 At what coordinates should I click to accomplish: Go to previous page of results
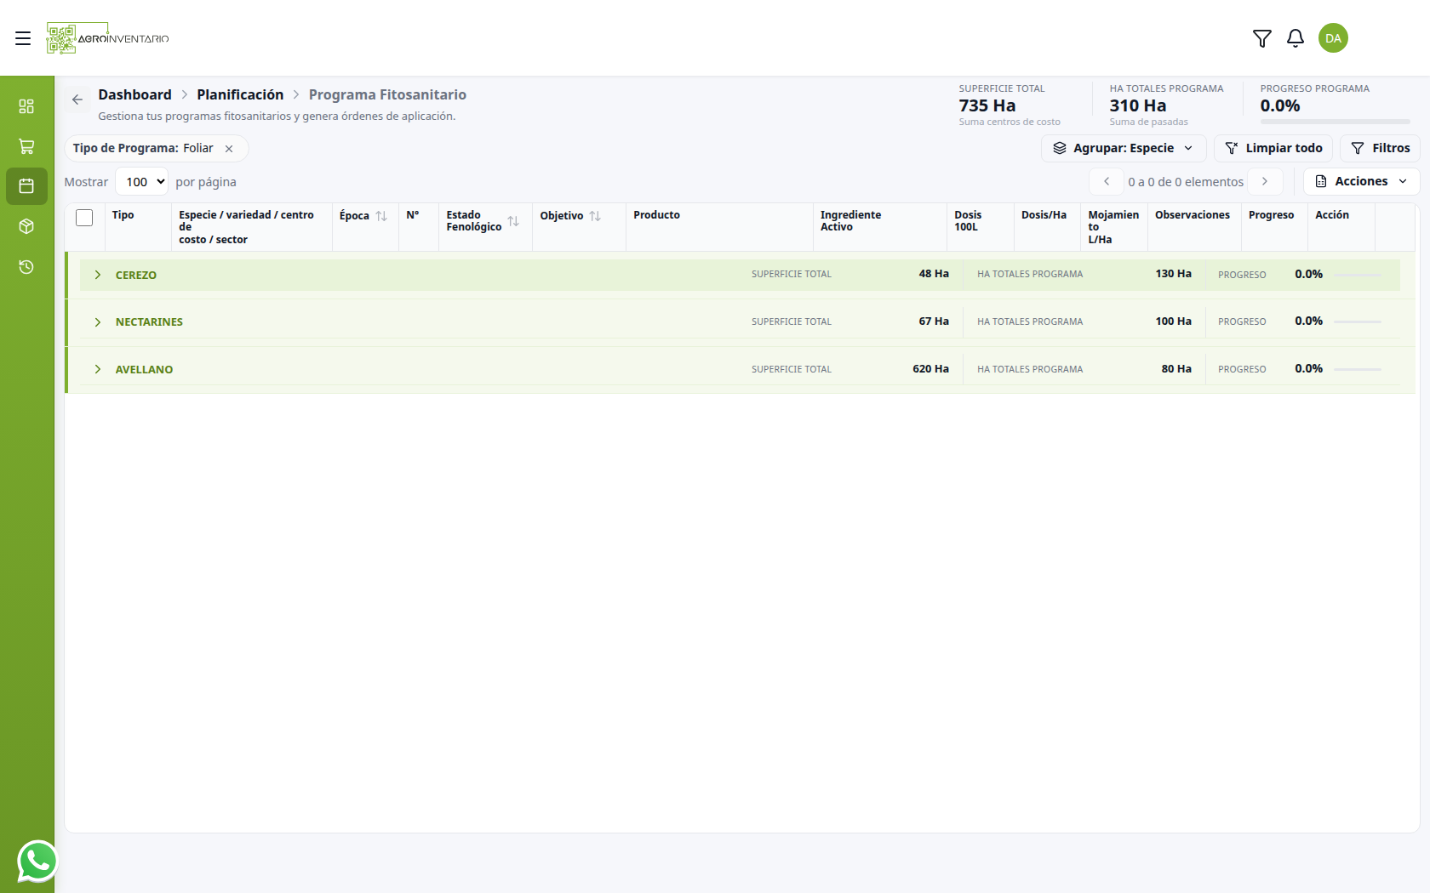(x=1107, y=181)
